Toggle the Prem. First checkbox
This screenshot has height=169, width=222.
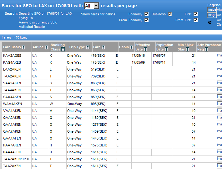point(195,20)
